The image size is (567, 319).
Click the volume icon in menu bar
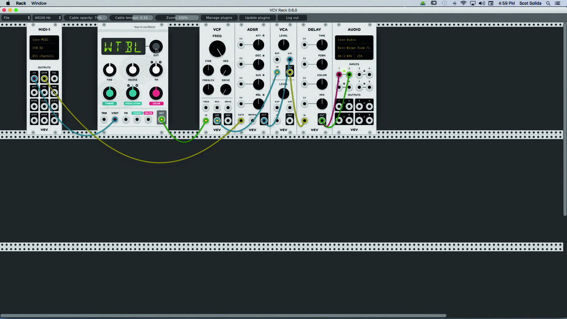pyautogui.click(x=482, y=3)
